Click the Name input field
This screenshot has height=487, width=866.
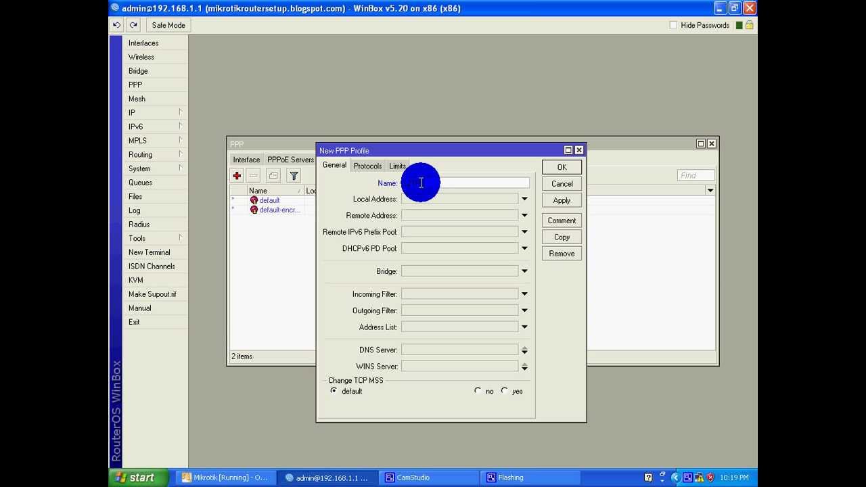pos(465,183)
